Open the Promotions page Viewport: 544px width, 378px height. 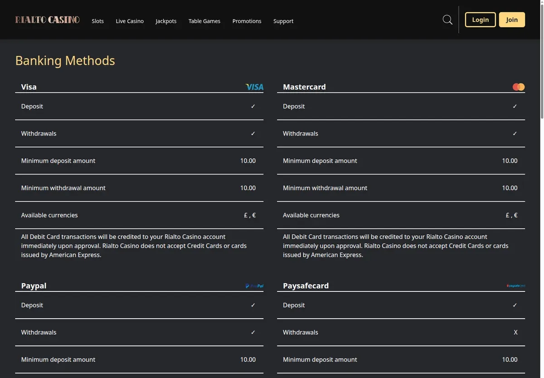[x=247, y=21]
